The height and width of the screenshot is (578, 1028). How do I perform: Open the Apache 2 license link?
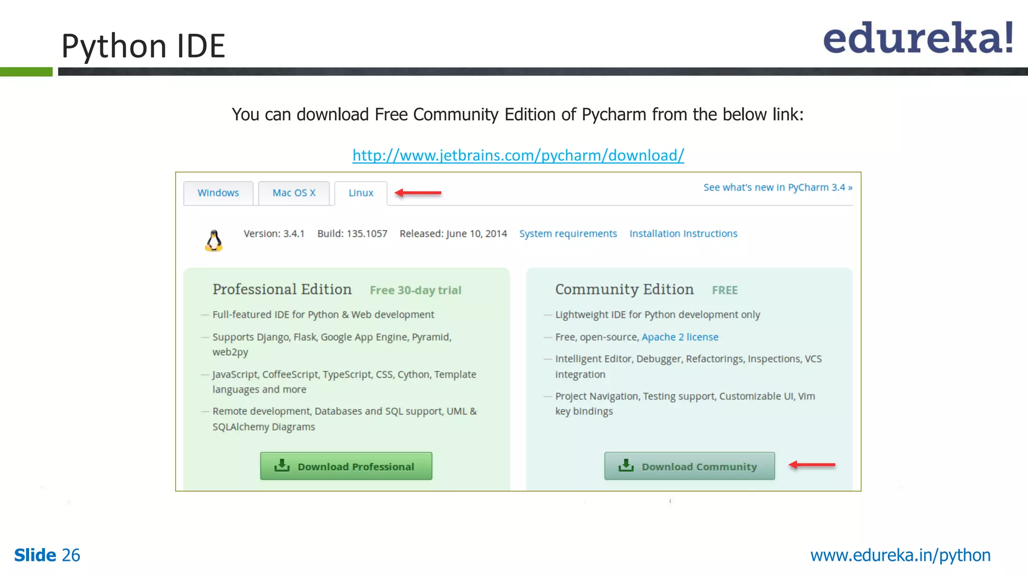coord(680,337)
